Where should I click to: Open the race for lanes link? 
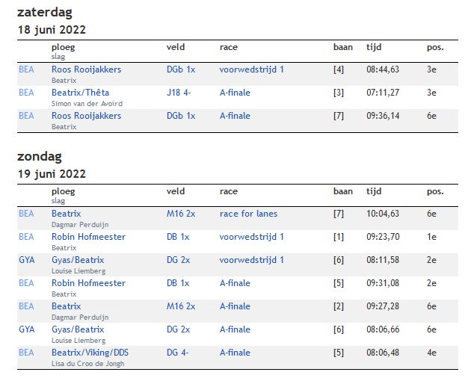(248, 214)
